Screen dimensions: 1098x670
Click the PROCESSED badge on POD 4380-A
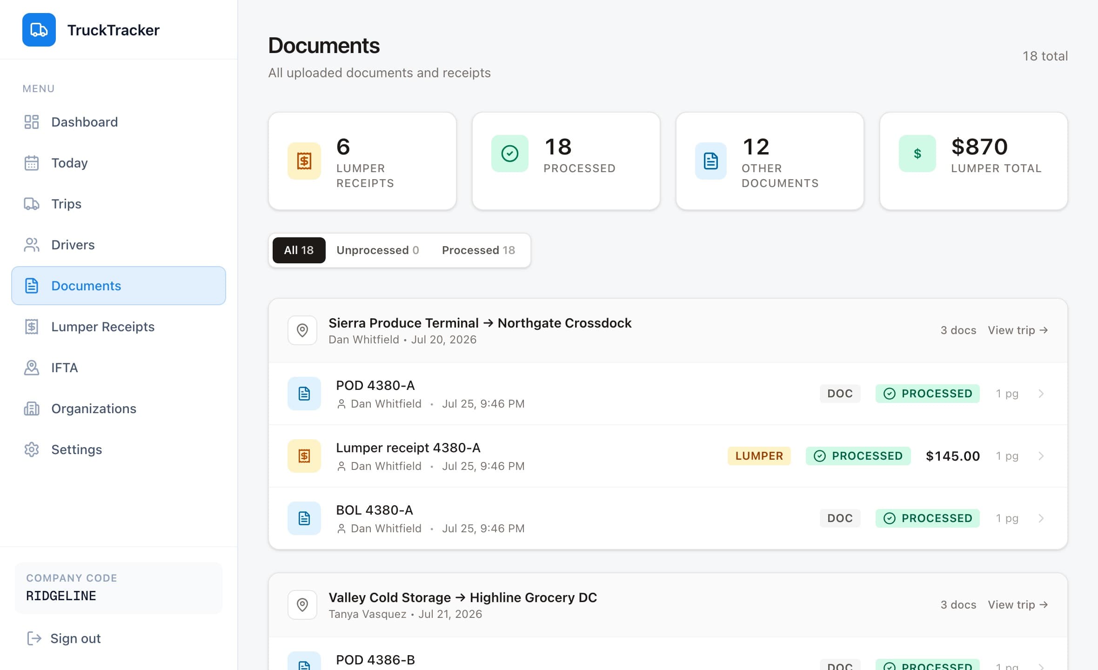click(x=928, y=394)
